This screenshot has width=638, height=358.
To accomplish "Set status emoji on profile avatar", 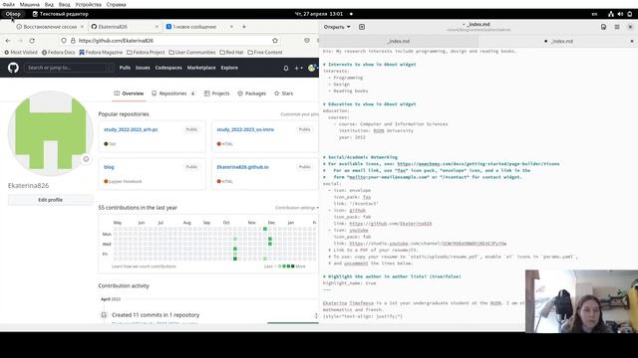I will tap(86, 159).
